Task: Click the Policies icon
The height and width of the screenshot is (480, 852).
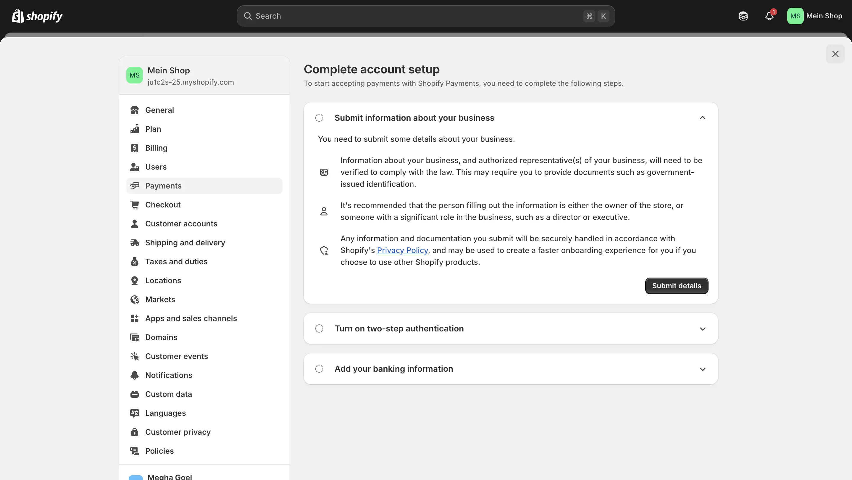Action: [135, 451]
